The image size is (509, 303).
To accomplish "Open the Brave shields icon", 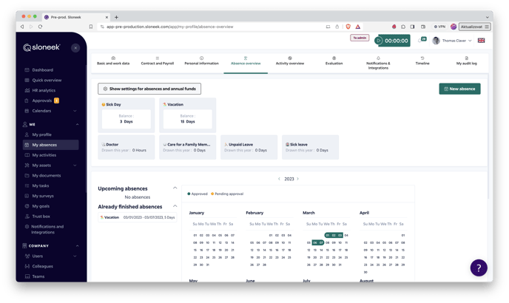I will [x=348, y=27].
